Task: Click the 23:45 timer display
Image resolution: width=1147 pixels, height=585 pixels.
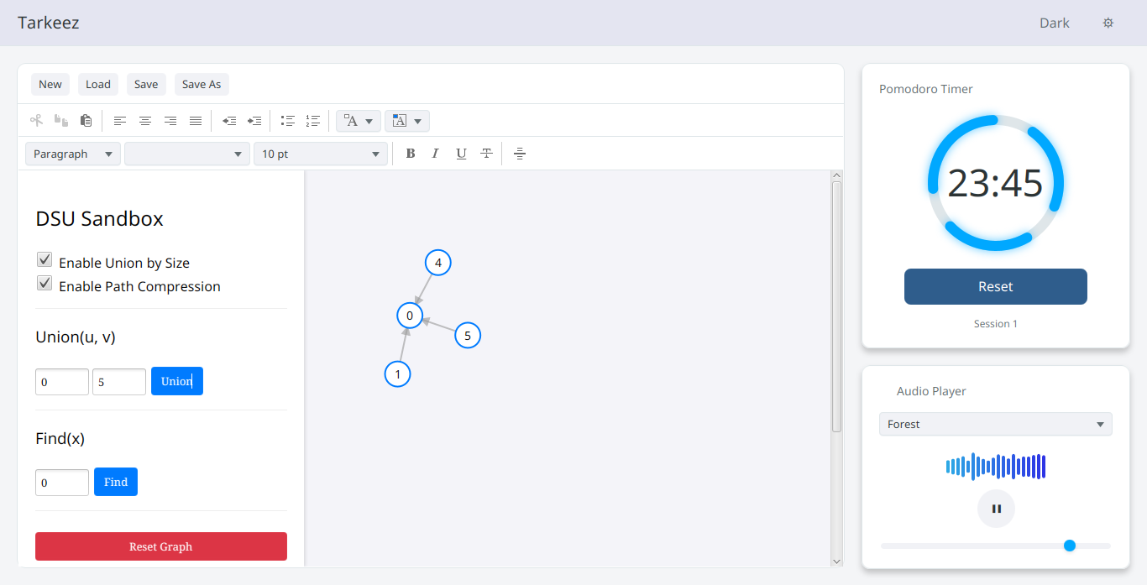Action: (996, 183)
